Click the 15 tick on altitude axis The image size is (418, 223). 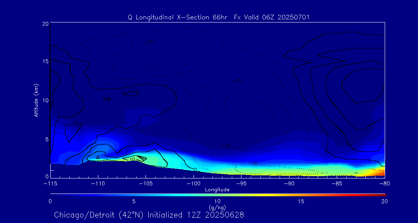tap(45, 61)
